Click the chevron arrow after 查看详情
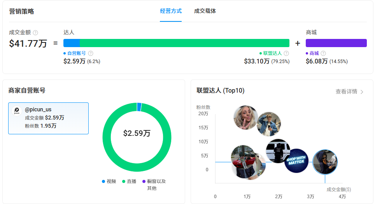375x204 pixels. pyautogui.click(x=362, y=92)
